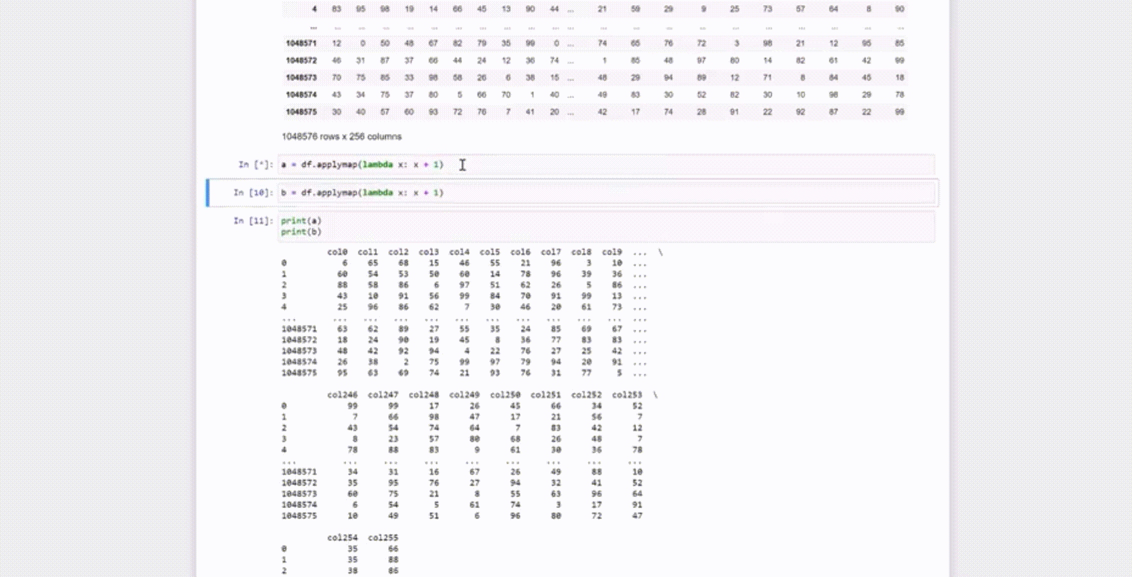Click the '1048576 rows x 256 columns' summary text
This screenshot has height=577, width=1132.
(x=341, y=136)
